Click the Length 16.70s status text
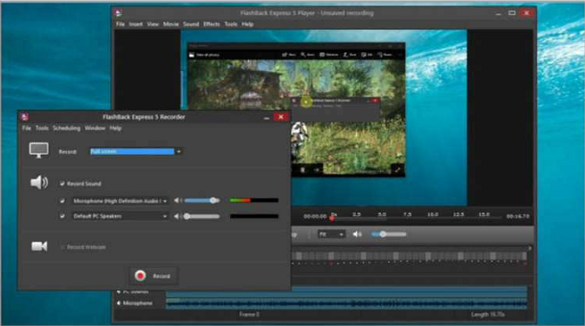The width and height of the screenshot is (585, 326). [488, 315]
